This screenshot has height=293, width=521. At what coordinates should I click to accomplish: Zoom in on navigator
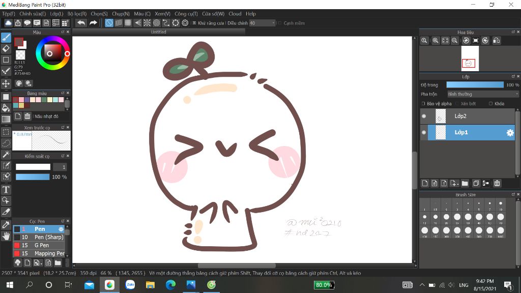pos(436,41)
